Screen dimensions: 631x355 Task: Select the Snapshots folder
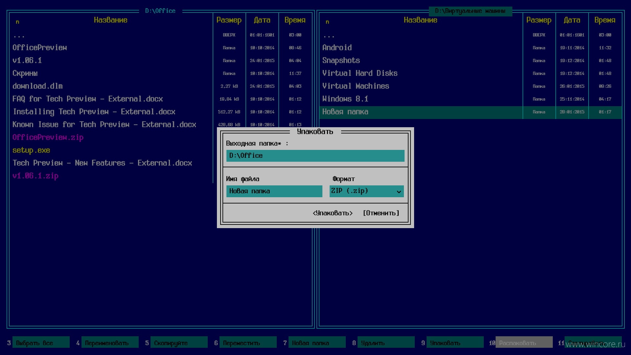[x=341, y=60]
